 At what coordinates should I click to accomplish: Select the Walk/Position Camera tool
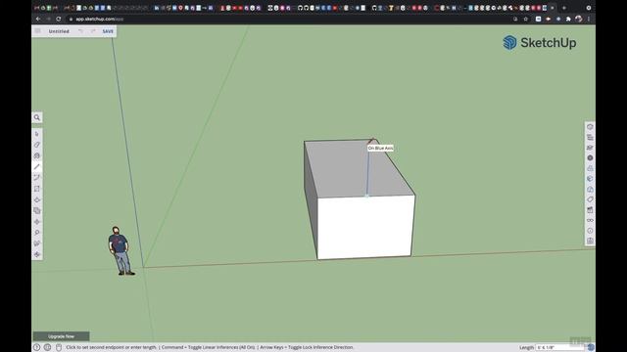tap(37, 243)
